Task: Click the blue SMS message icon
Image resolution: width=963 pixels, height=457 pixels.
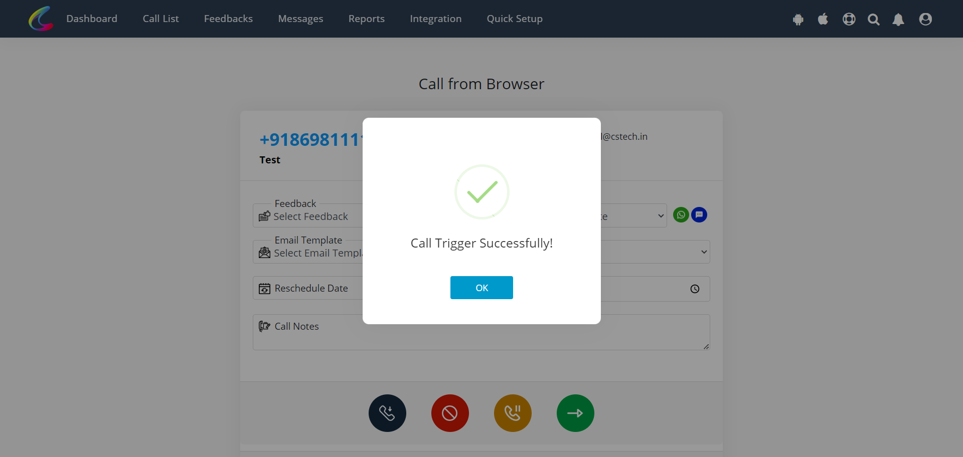Action: coord(699,215)
